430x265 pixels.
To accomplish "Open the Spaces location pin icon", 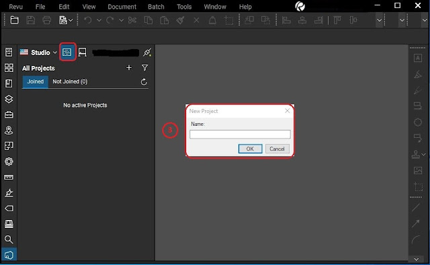I will 9,130.
